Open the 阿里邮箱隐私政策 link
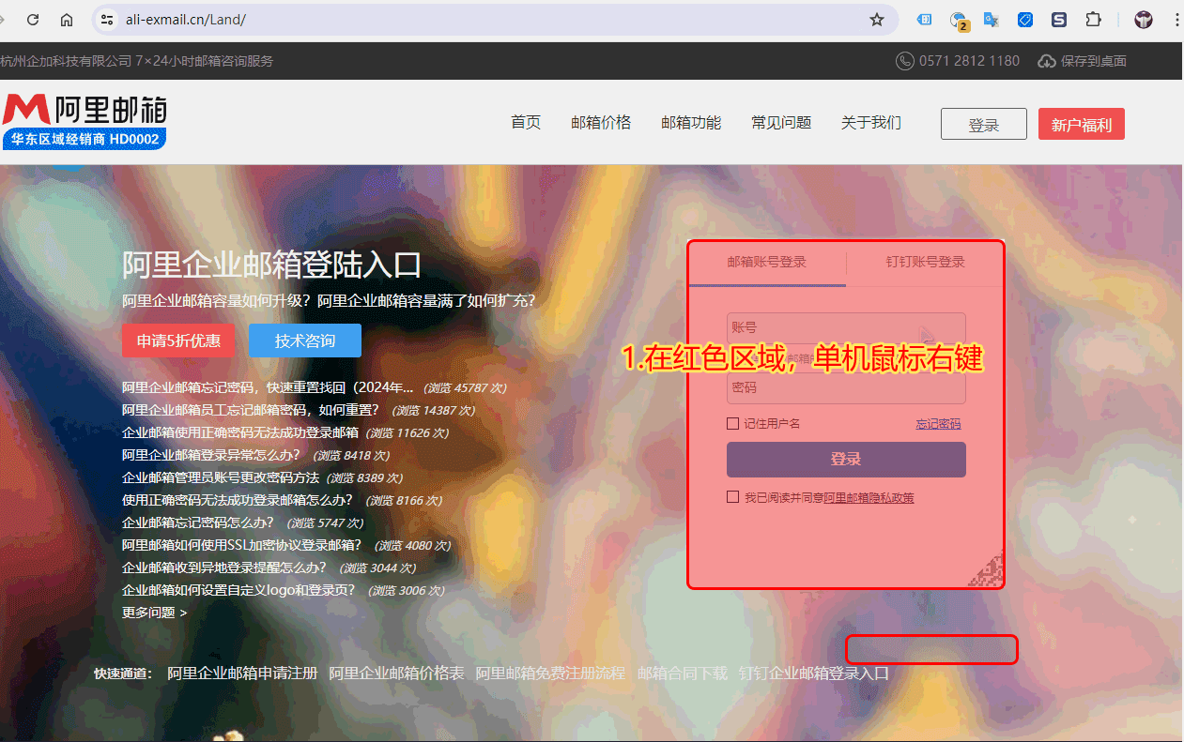 pos(869,498)
